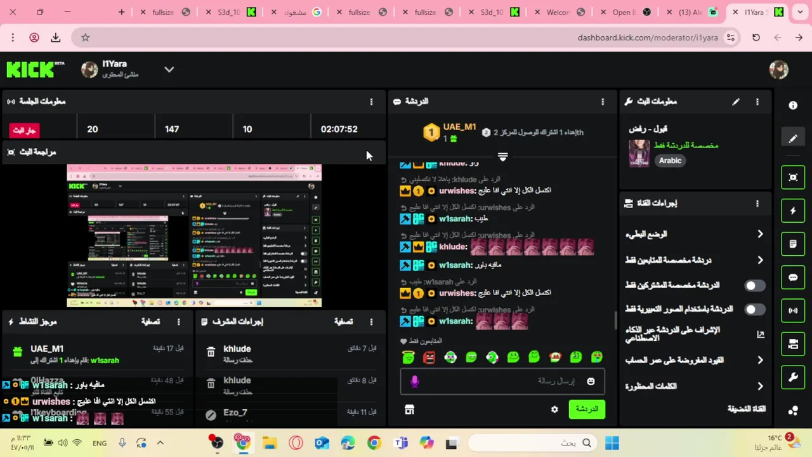This screenshot has width=812, height=457.
Task: Open activity feed three-dot menu
Action: (x=178, y=322)
